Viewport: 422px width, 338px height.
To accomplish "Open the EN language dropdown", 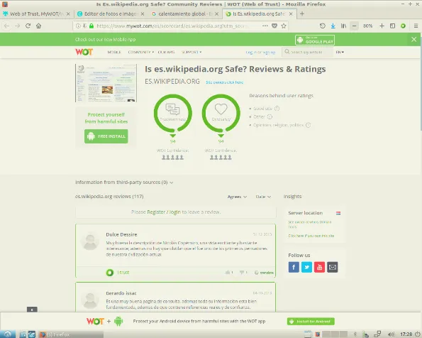I will coord(340,52).
